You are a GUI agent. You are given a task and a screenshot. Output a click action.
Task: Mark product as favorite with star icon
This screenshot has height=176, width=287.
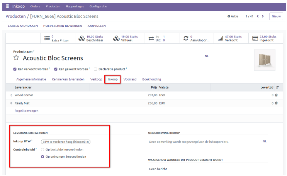tap(16, 58)
